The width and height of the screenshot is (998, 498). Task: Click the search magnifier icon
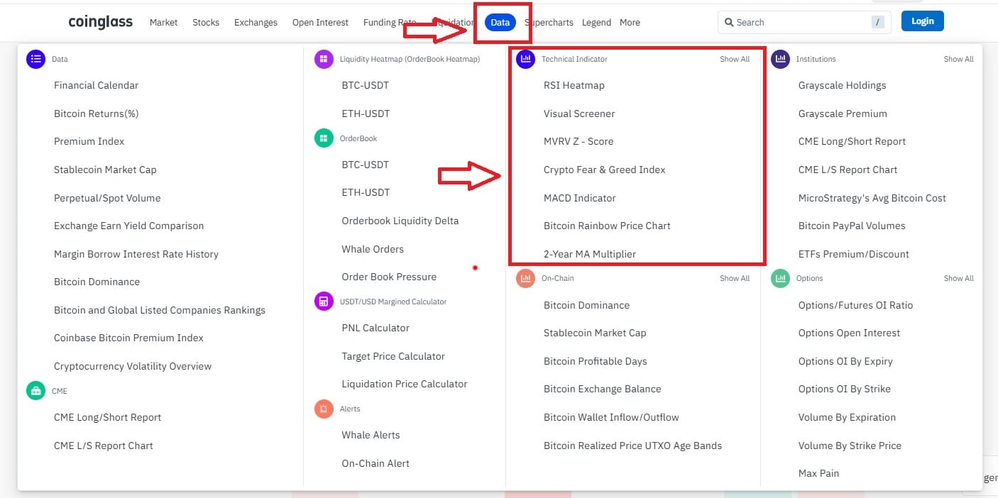(729, 22)
